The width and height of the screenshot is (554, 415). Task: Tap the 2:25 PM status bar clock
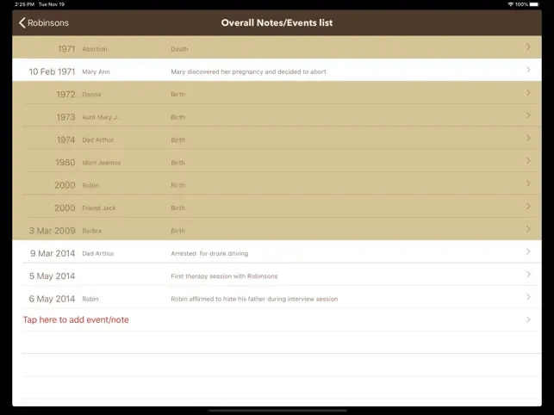[24, 4]
